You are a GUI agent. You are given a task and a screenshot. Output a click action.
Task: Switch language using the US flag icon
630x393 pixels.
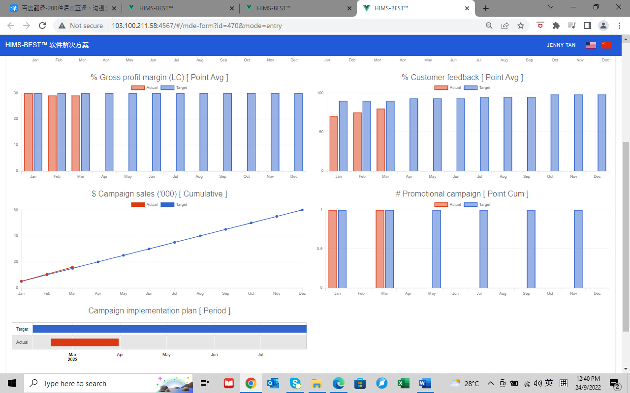591,45
